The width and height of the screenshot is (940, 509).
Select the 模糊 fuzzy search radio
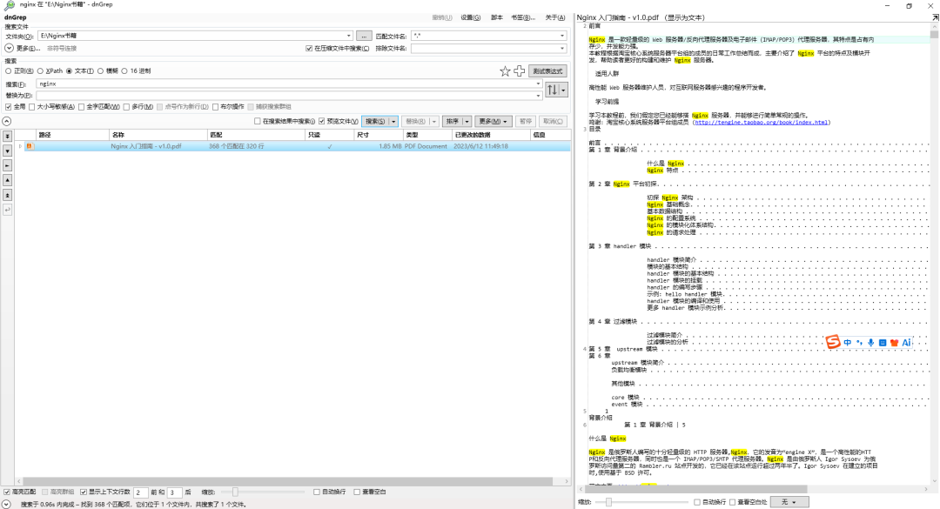[x=100, y=71]
